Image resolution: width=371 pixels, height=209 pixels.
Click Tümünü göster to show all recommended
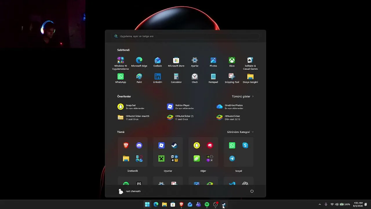tap(243, 96)
